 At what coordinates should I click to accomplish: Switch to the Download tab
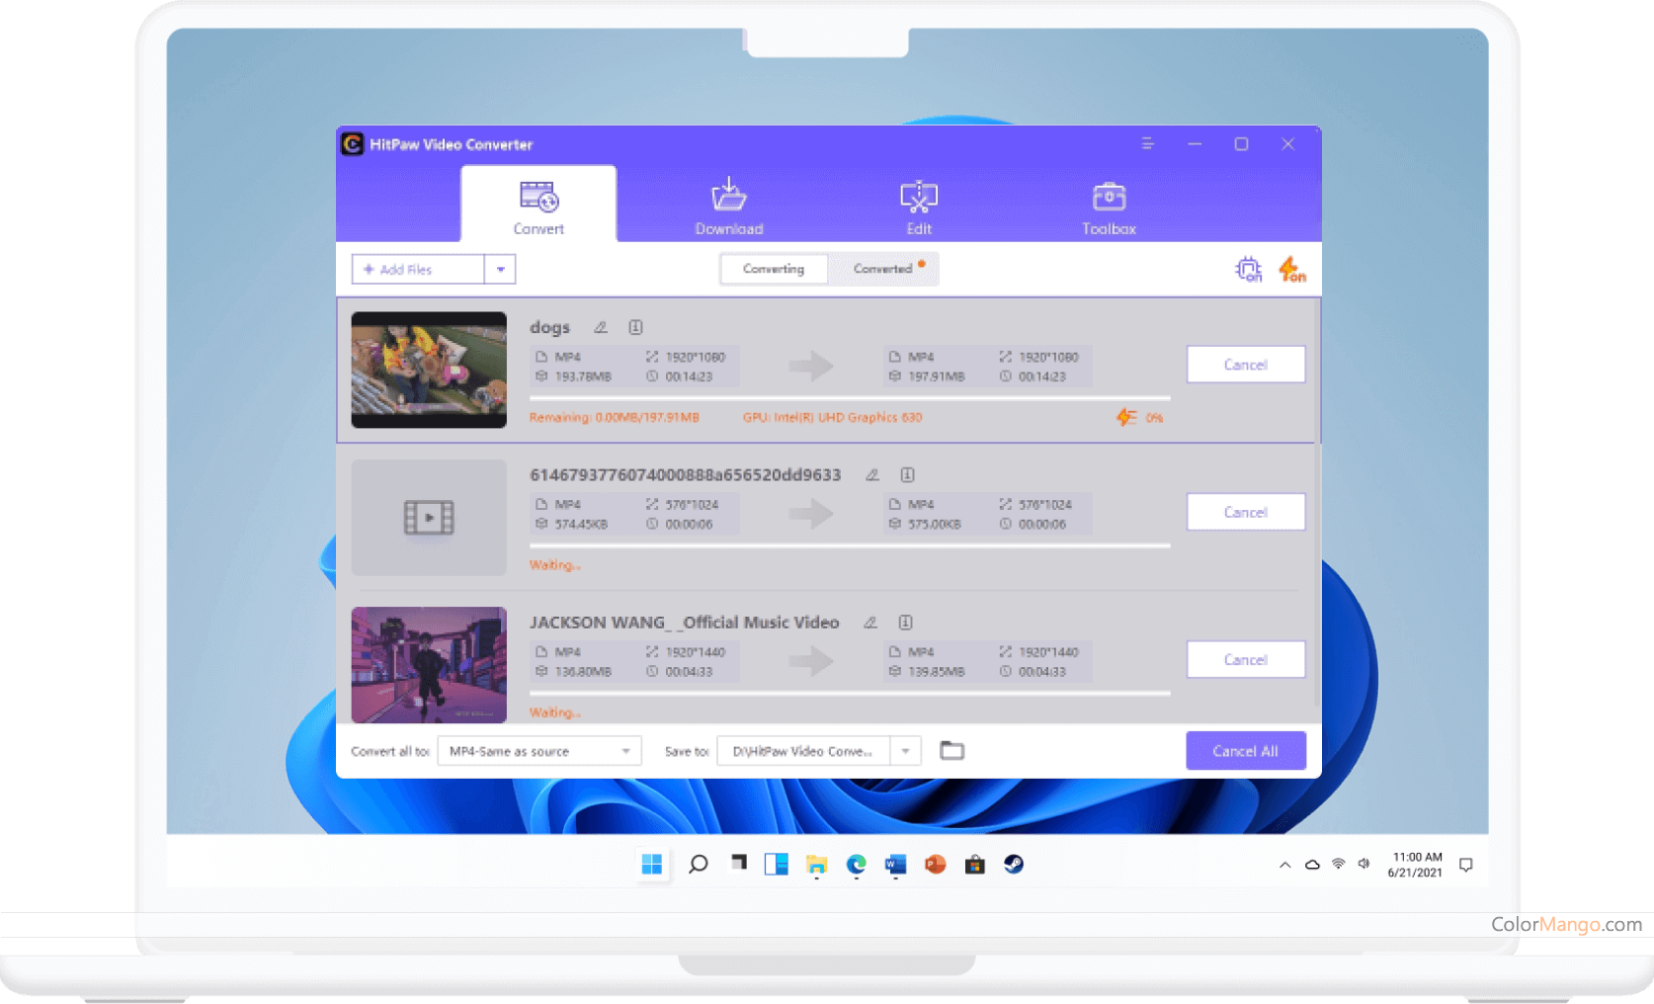[729, 204]
